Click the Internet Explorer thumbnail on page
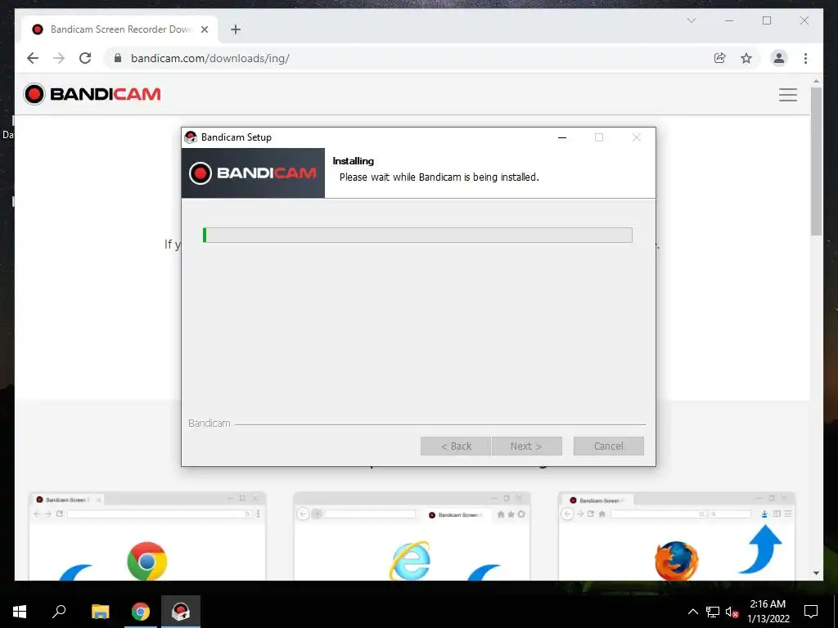The height and width of the screenshot is (628, 838). pos(412,536)
